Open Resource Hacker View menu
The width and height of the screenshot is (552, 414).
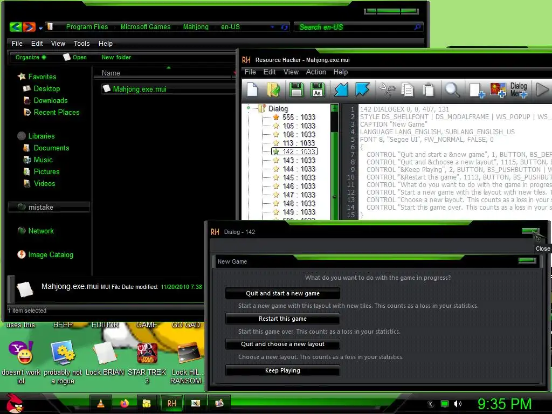(x=291, y=72)
